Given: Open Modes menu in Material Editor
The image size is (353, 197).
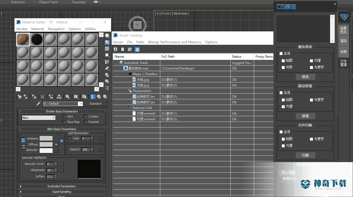Looking at the screenshot, I should coord(22,29).
